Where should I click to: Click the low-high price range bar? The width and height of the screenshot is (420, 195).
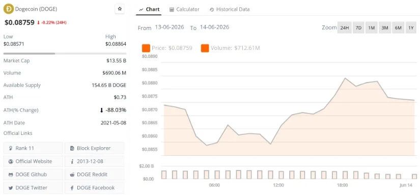pyautogui.click(x=65, y=53)
